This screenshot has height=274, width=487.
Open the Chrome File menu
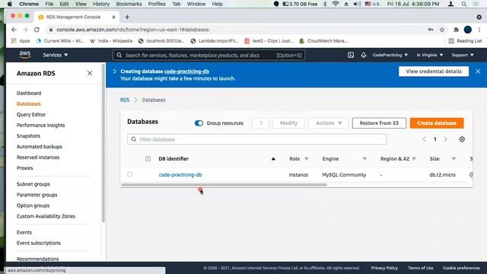49,4
